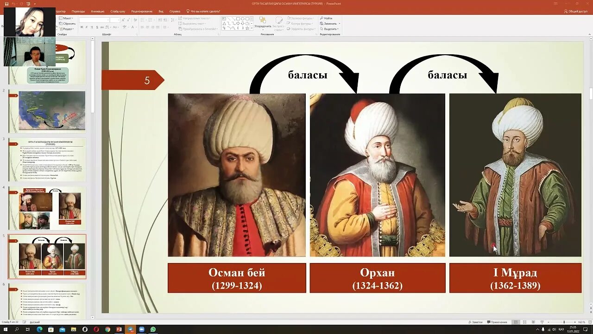
Task: Click the decrease font size icon
Action: (x=128, y=20)
